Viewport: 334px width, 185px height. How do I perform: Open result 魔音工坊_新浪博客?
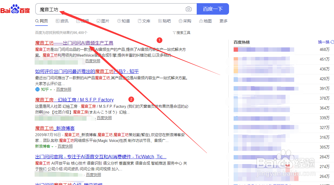click(55, 128)
